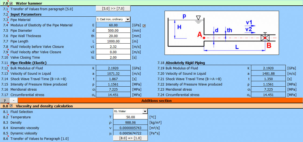The height and width of the screenshot is (142, 303).
Task: Click the Additions section orange header
Action: pos(160,101)
